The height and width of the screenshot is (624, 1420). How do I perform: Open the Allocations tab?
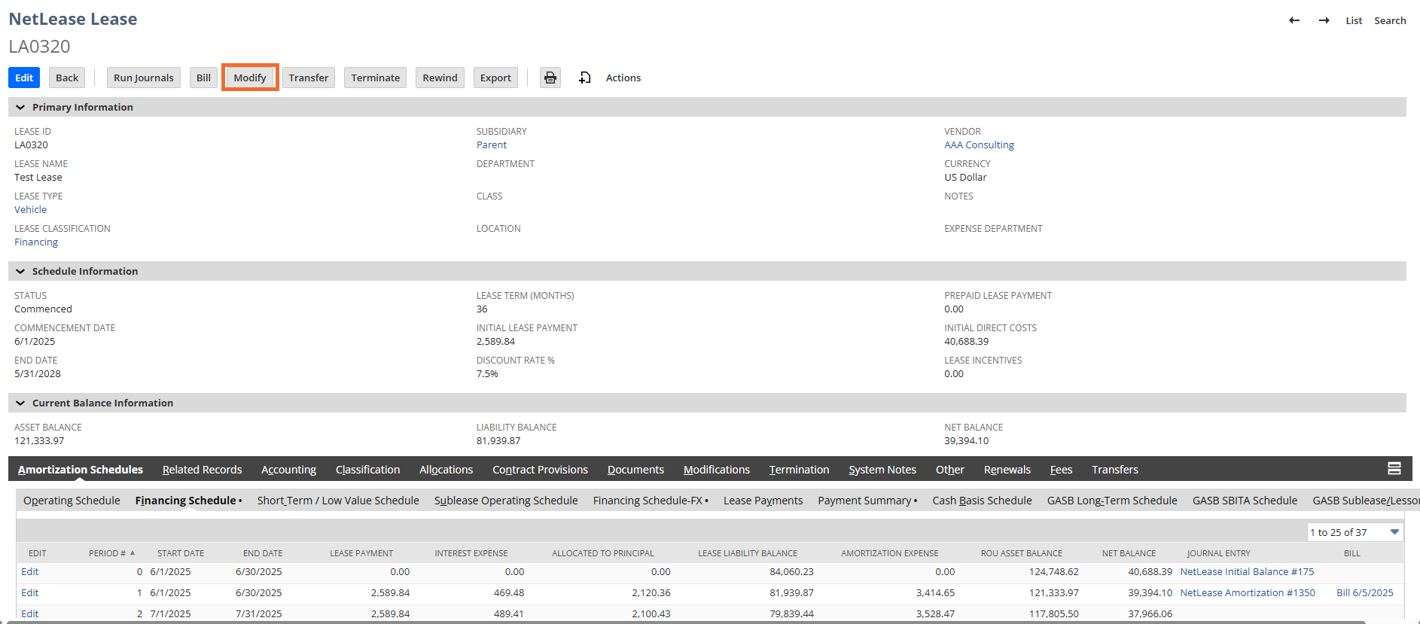446,469
